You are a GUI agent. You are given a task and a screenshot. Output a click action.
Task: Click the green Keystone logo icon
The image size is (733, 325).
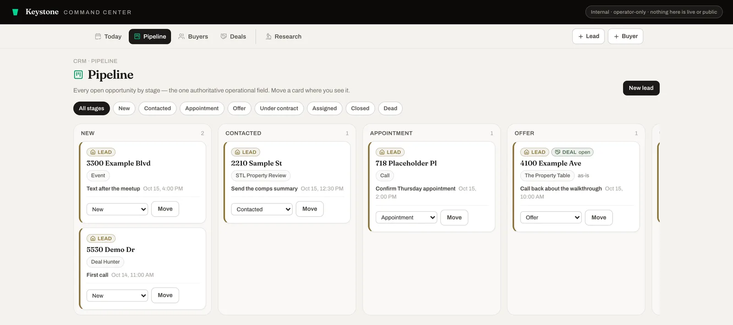pos(15,12)
